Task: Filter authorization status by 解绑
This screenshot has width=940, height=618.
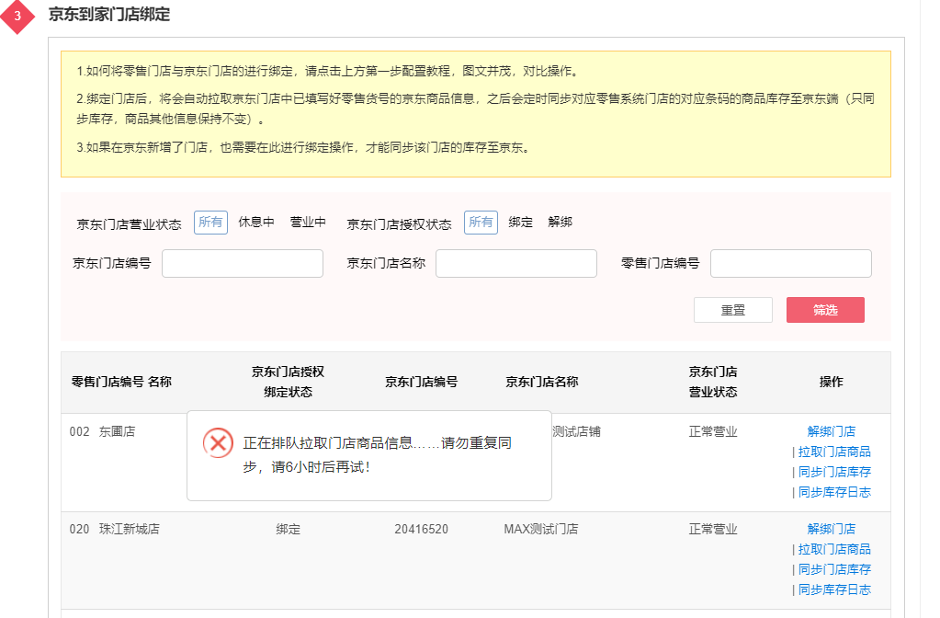Action: pos(560,222)
